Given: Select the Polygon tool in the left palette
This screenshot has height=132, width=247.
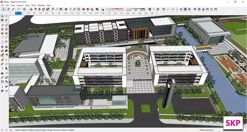Looking at the screenshot, I should 6,33.
